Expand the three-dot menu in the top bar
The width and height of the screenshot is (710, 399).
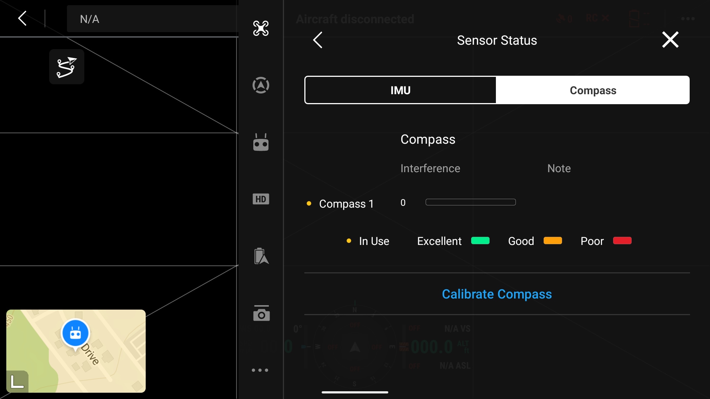point(687,18)
